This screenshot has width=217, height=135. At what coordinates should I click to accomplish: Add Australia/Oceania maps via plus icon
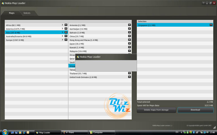(66, 36)
